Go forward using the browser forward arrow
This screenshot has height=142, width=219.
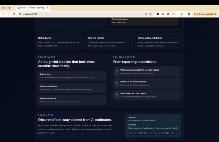[x=8, y=14]
